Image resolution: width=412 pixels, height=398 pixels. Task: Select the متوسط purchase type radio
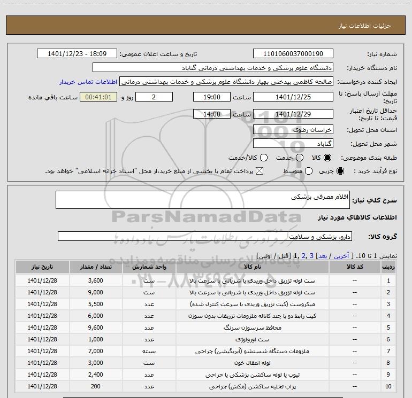(x=309, y=171)
